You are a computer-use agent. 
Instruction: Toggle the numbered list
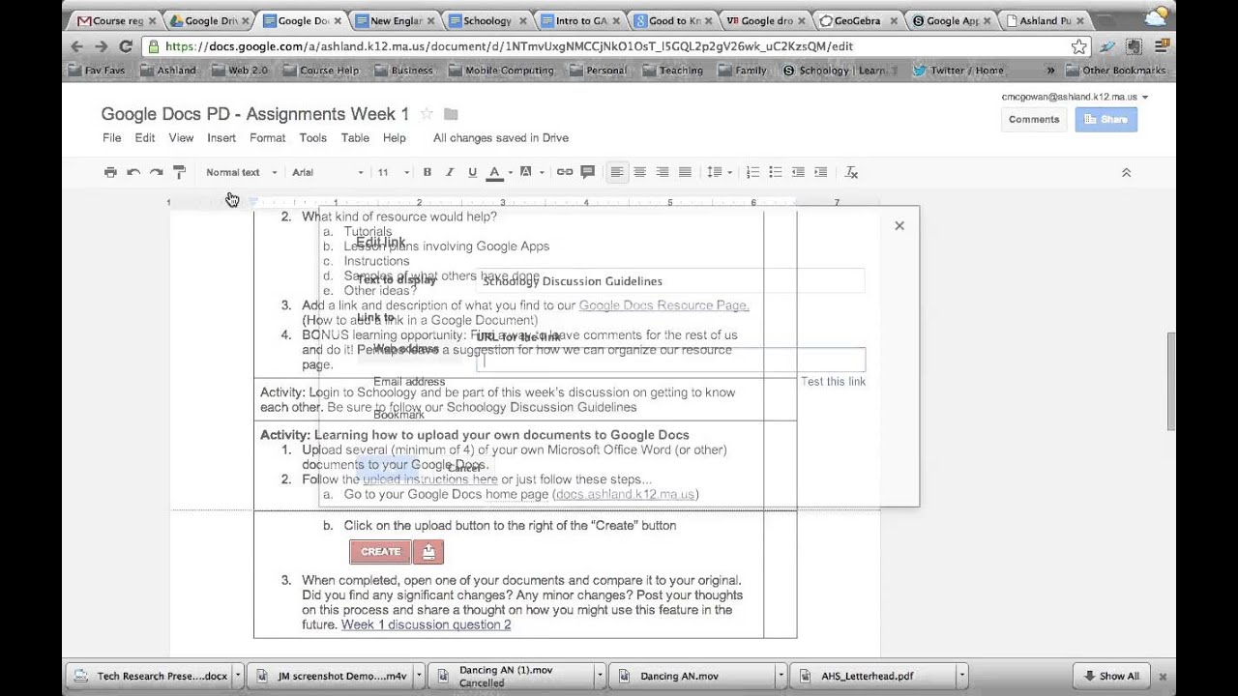(752, 172)
